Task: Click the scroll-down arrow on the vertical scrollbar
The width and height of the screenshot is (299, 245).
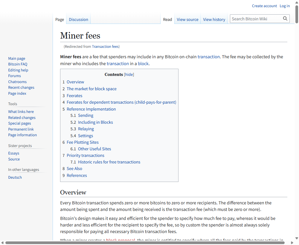Action: 297,238
